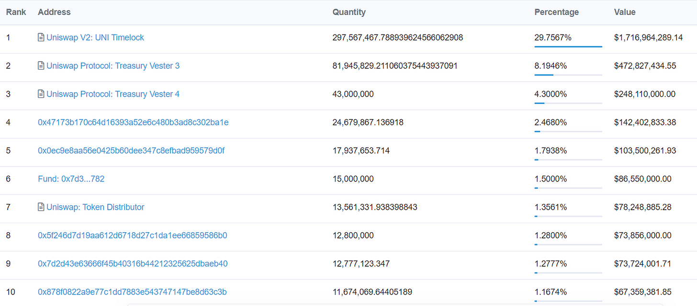
Task: Select value $472,827,434.55
Action: tap(645, 66)
